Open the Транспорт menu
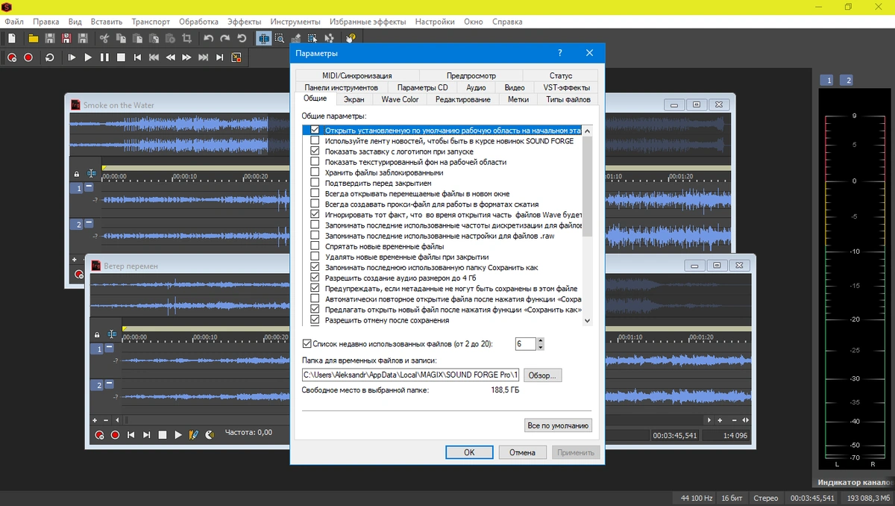The height and width of the screenshot is (506, 895). tap(151, 22)
